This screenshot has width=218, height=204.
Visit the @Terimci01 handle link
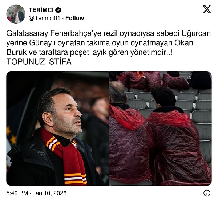(44, 18)
